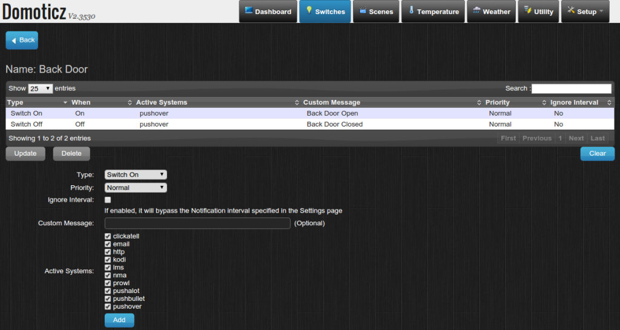
Task: Click the Temperature thermometer icon
Action: click(411, 10)
